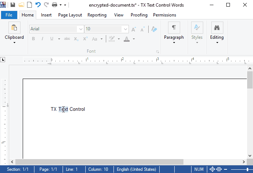This screenshot has height=173, width=253.
Task: Open the Page Layout tab
Action: click(x=70, y=15)
